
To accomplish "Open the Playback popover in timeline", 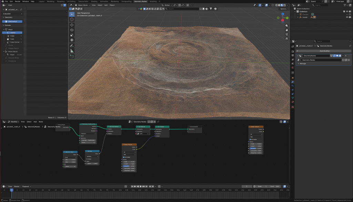I will pyautogui.click(x=26, y=186).
